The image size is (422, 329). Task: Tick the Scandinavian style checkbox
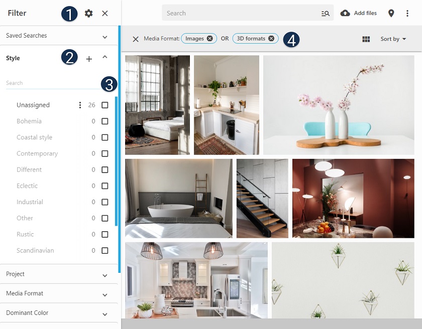(x=105, y=251)
